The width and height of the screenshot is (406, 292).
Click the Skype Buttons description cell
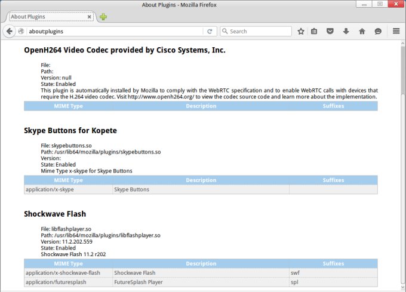tap(201, 189)
